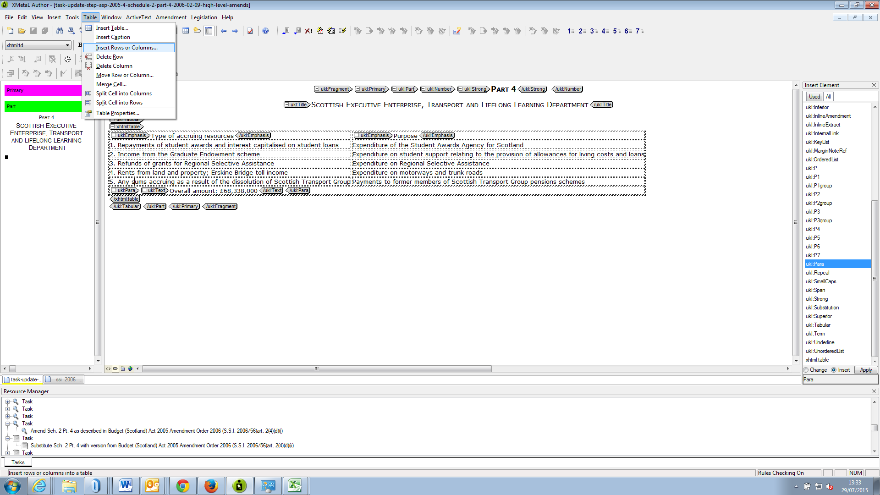Select Merge Cell menu entry
This screenshot has height=495, width=880.
point(111,84)
